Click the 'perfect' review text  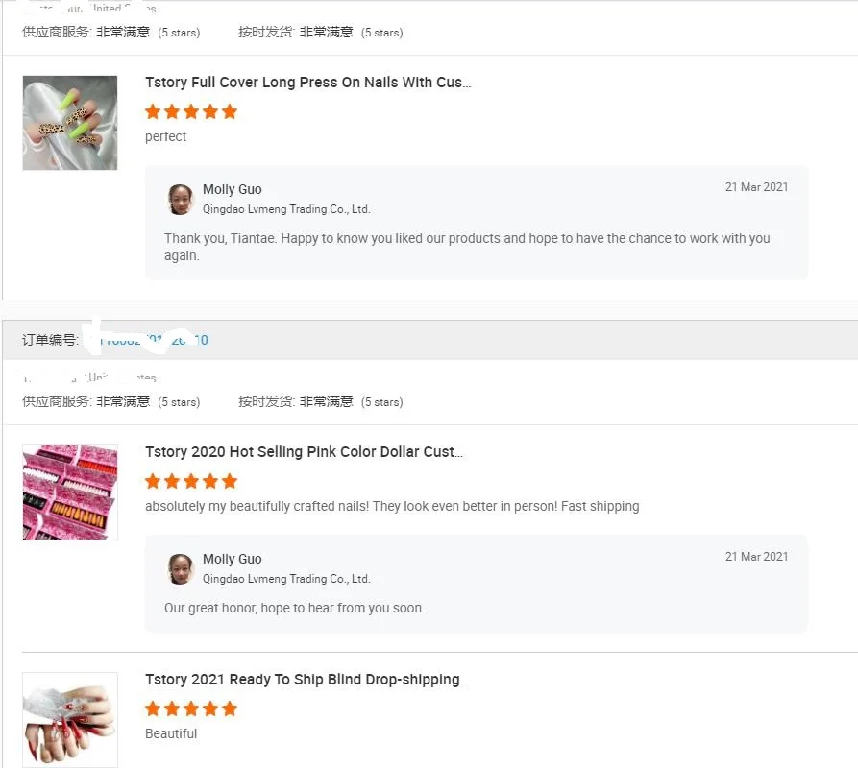[x=166, y=136]
